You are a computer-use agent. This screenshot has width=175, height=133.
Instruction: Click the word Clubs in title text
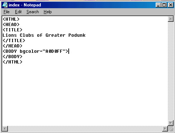pos(27,35)
